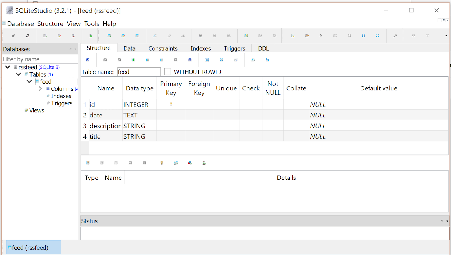Screen dimensions: 451x255
Task: Click the Create view toolbar icon
Action: pos(246,36)
